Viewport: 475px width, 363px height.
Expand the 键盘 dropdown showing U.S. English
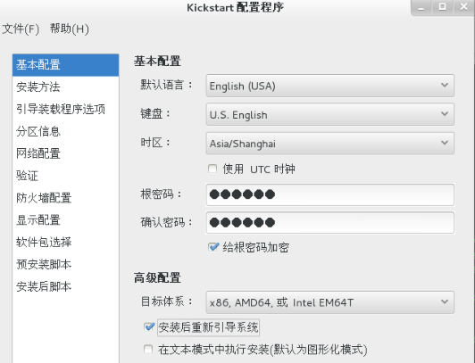[329, 115]
